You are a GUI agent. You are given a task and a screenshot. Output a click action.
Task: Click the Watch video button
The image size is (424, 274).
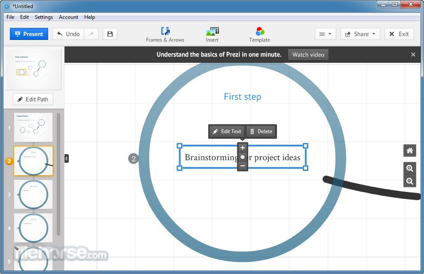point(308,55)
